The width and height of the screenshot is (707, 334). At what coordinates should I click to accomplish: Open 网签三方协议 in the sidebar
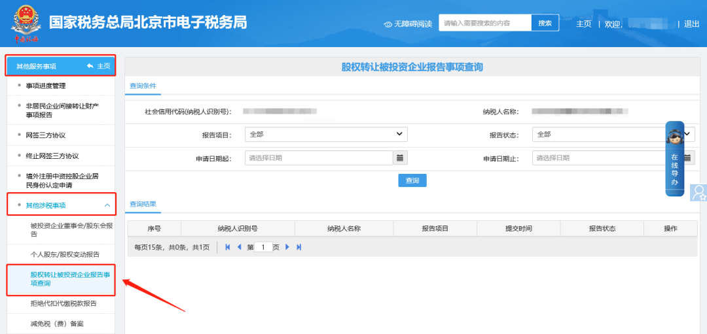point(46,135)
